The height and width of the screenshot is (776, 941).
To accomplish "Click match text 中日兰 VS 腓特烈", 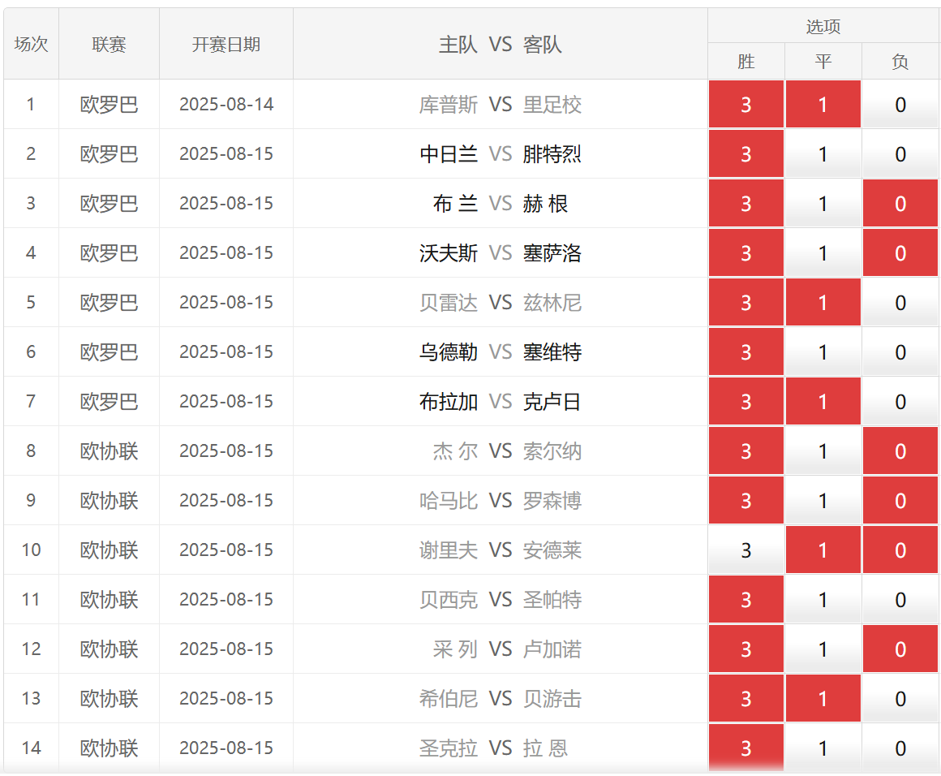I will [x=501, y=154].
